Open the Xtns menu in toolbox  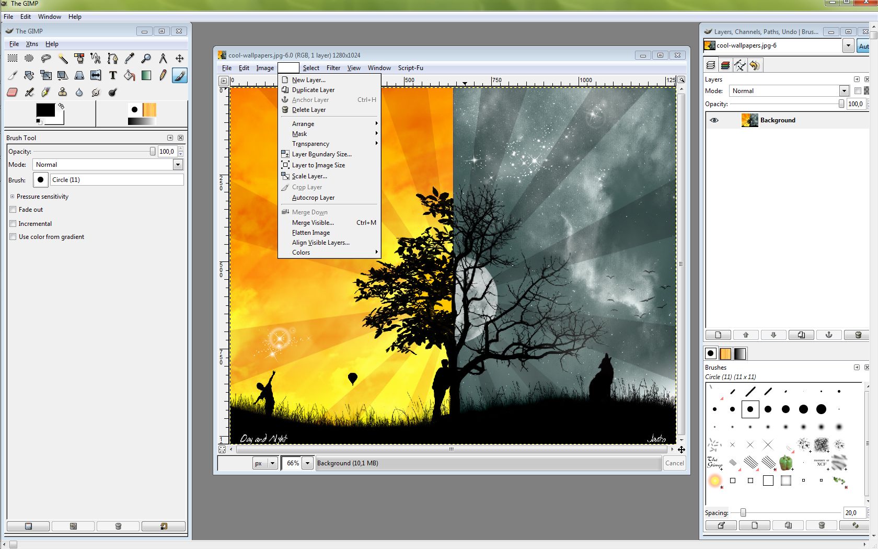[32, 44]
